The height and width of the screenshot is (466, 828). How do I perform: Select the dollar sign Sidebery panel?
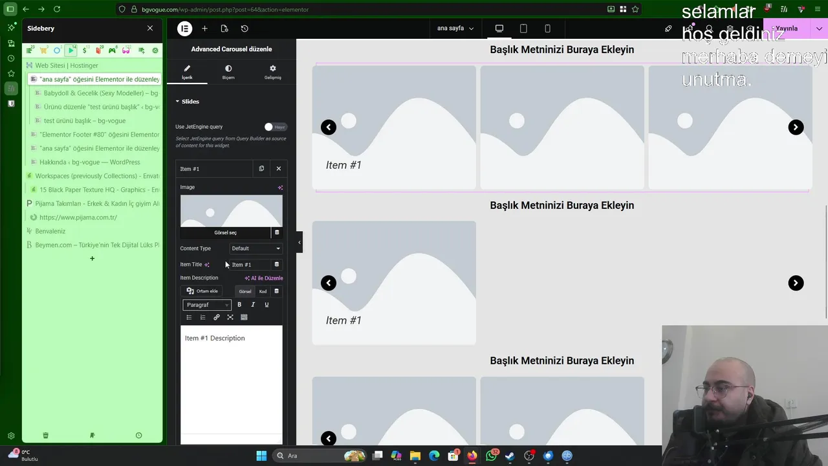85,50
